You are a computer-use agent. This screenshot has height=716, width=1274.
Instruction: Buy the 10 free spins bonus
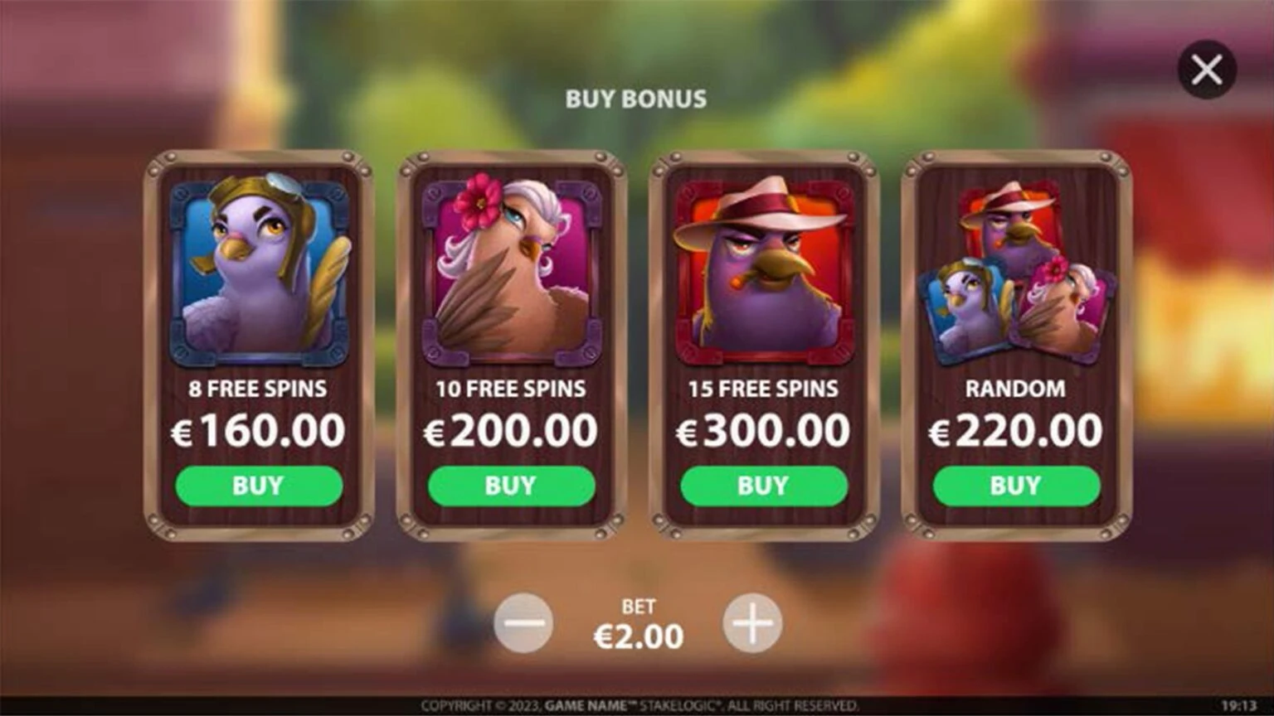tap(511, 486)
